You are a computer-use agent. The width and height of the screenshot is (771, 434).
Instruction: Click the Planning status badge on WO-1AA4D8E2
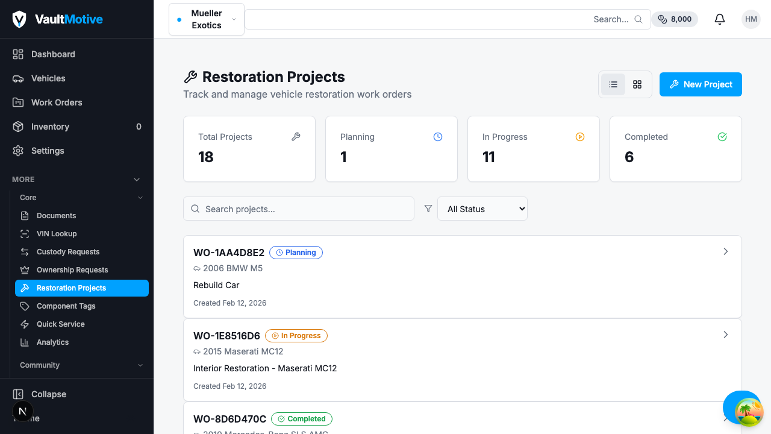[x=296, y=253]
